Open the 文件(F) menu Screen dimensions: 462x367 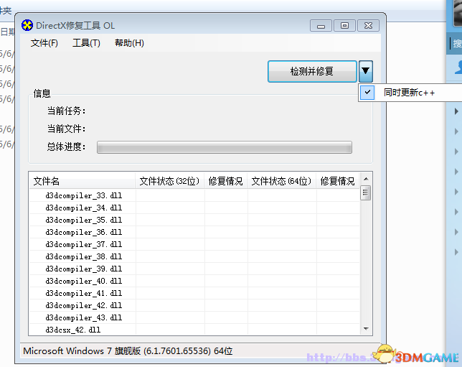[x=44, y=43]
